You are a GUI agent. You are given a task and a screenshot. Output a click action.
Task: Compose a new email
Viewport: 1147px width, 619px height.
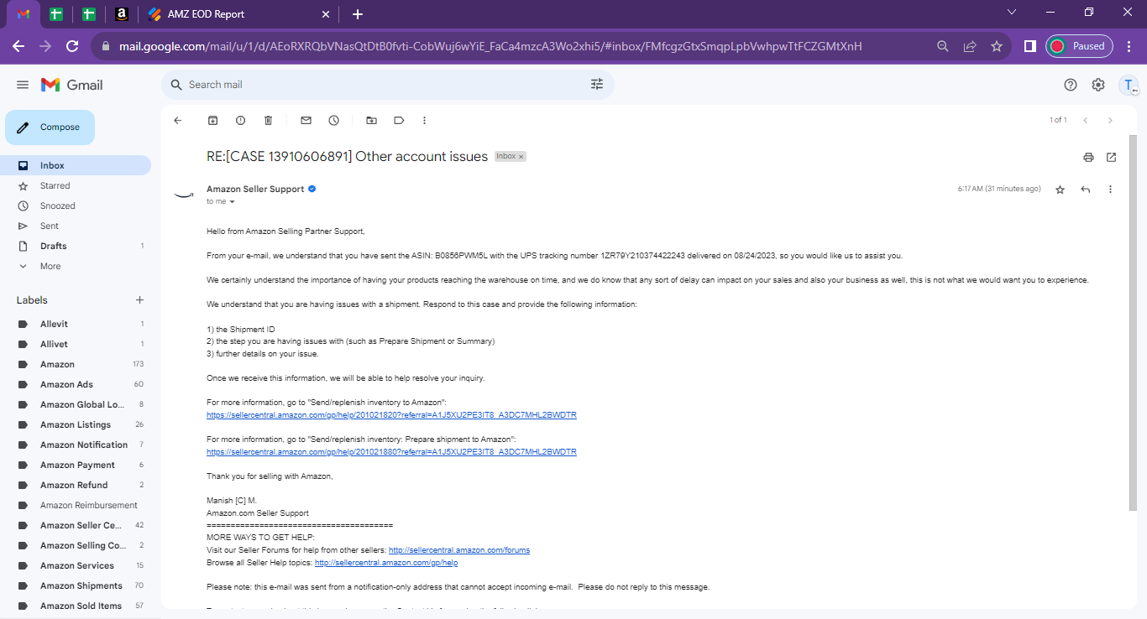50,127
